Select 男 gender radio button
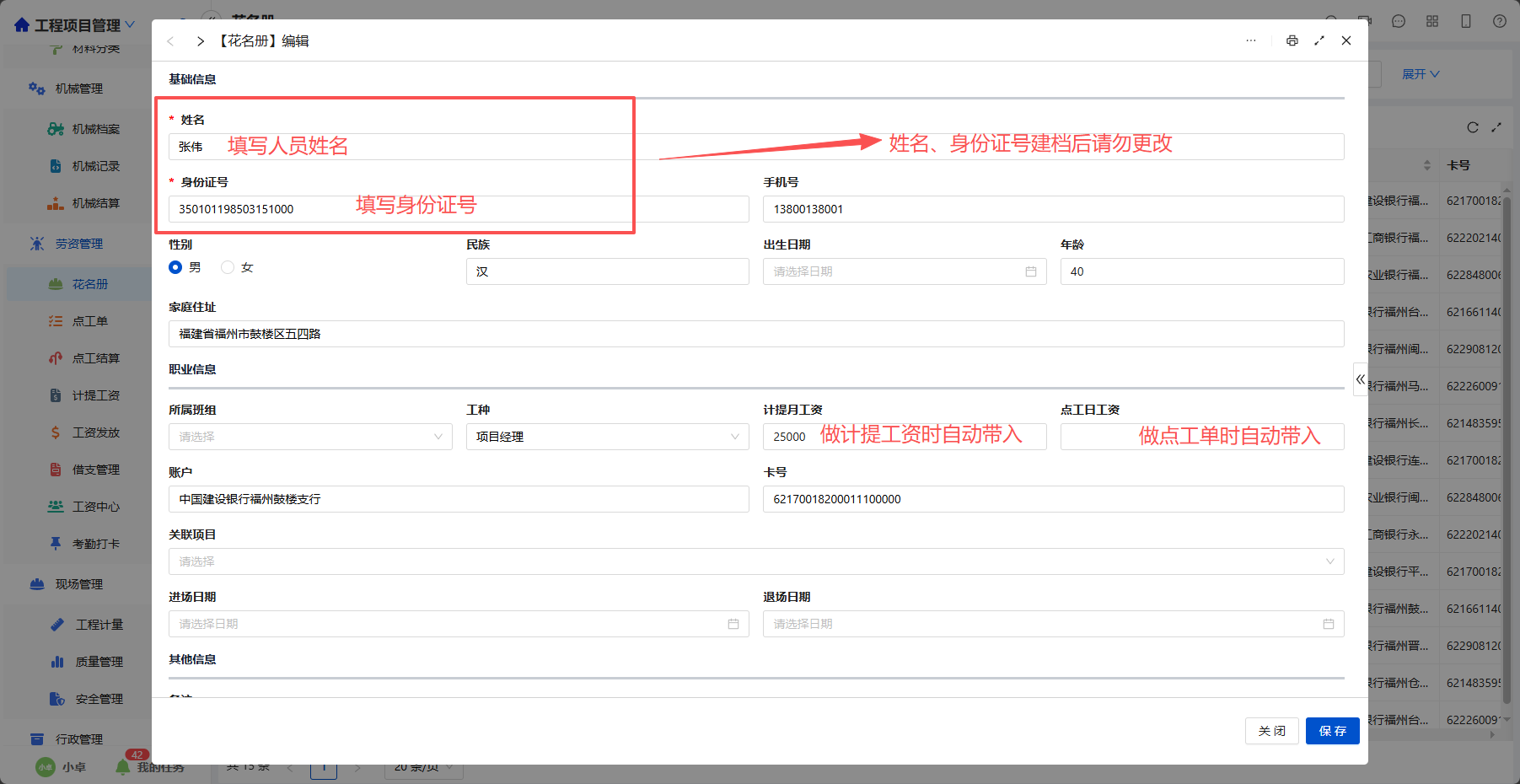The image size is (1520, 784). point(175,267)
